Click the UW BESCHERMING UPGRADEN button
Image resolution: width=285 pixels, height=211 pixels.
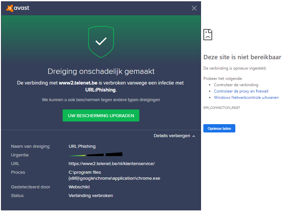tap(101, 115)
